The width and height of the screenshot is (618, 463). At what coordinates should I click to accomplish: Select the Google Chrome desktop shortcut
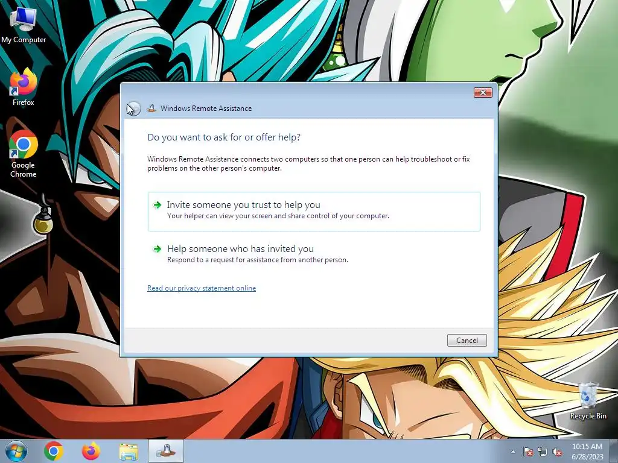pyautogui.click(x=24, y=154)
